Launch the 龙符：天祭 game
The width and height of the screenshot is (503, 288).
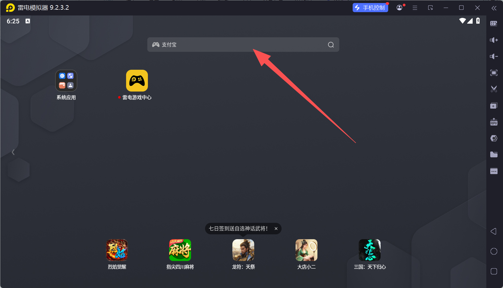pos(243,250)
